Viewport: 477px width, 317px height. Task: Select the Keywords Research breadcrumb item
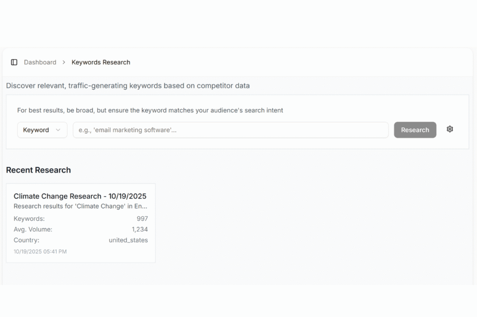101,62
